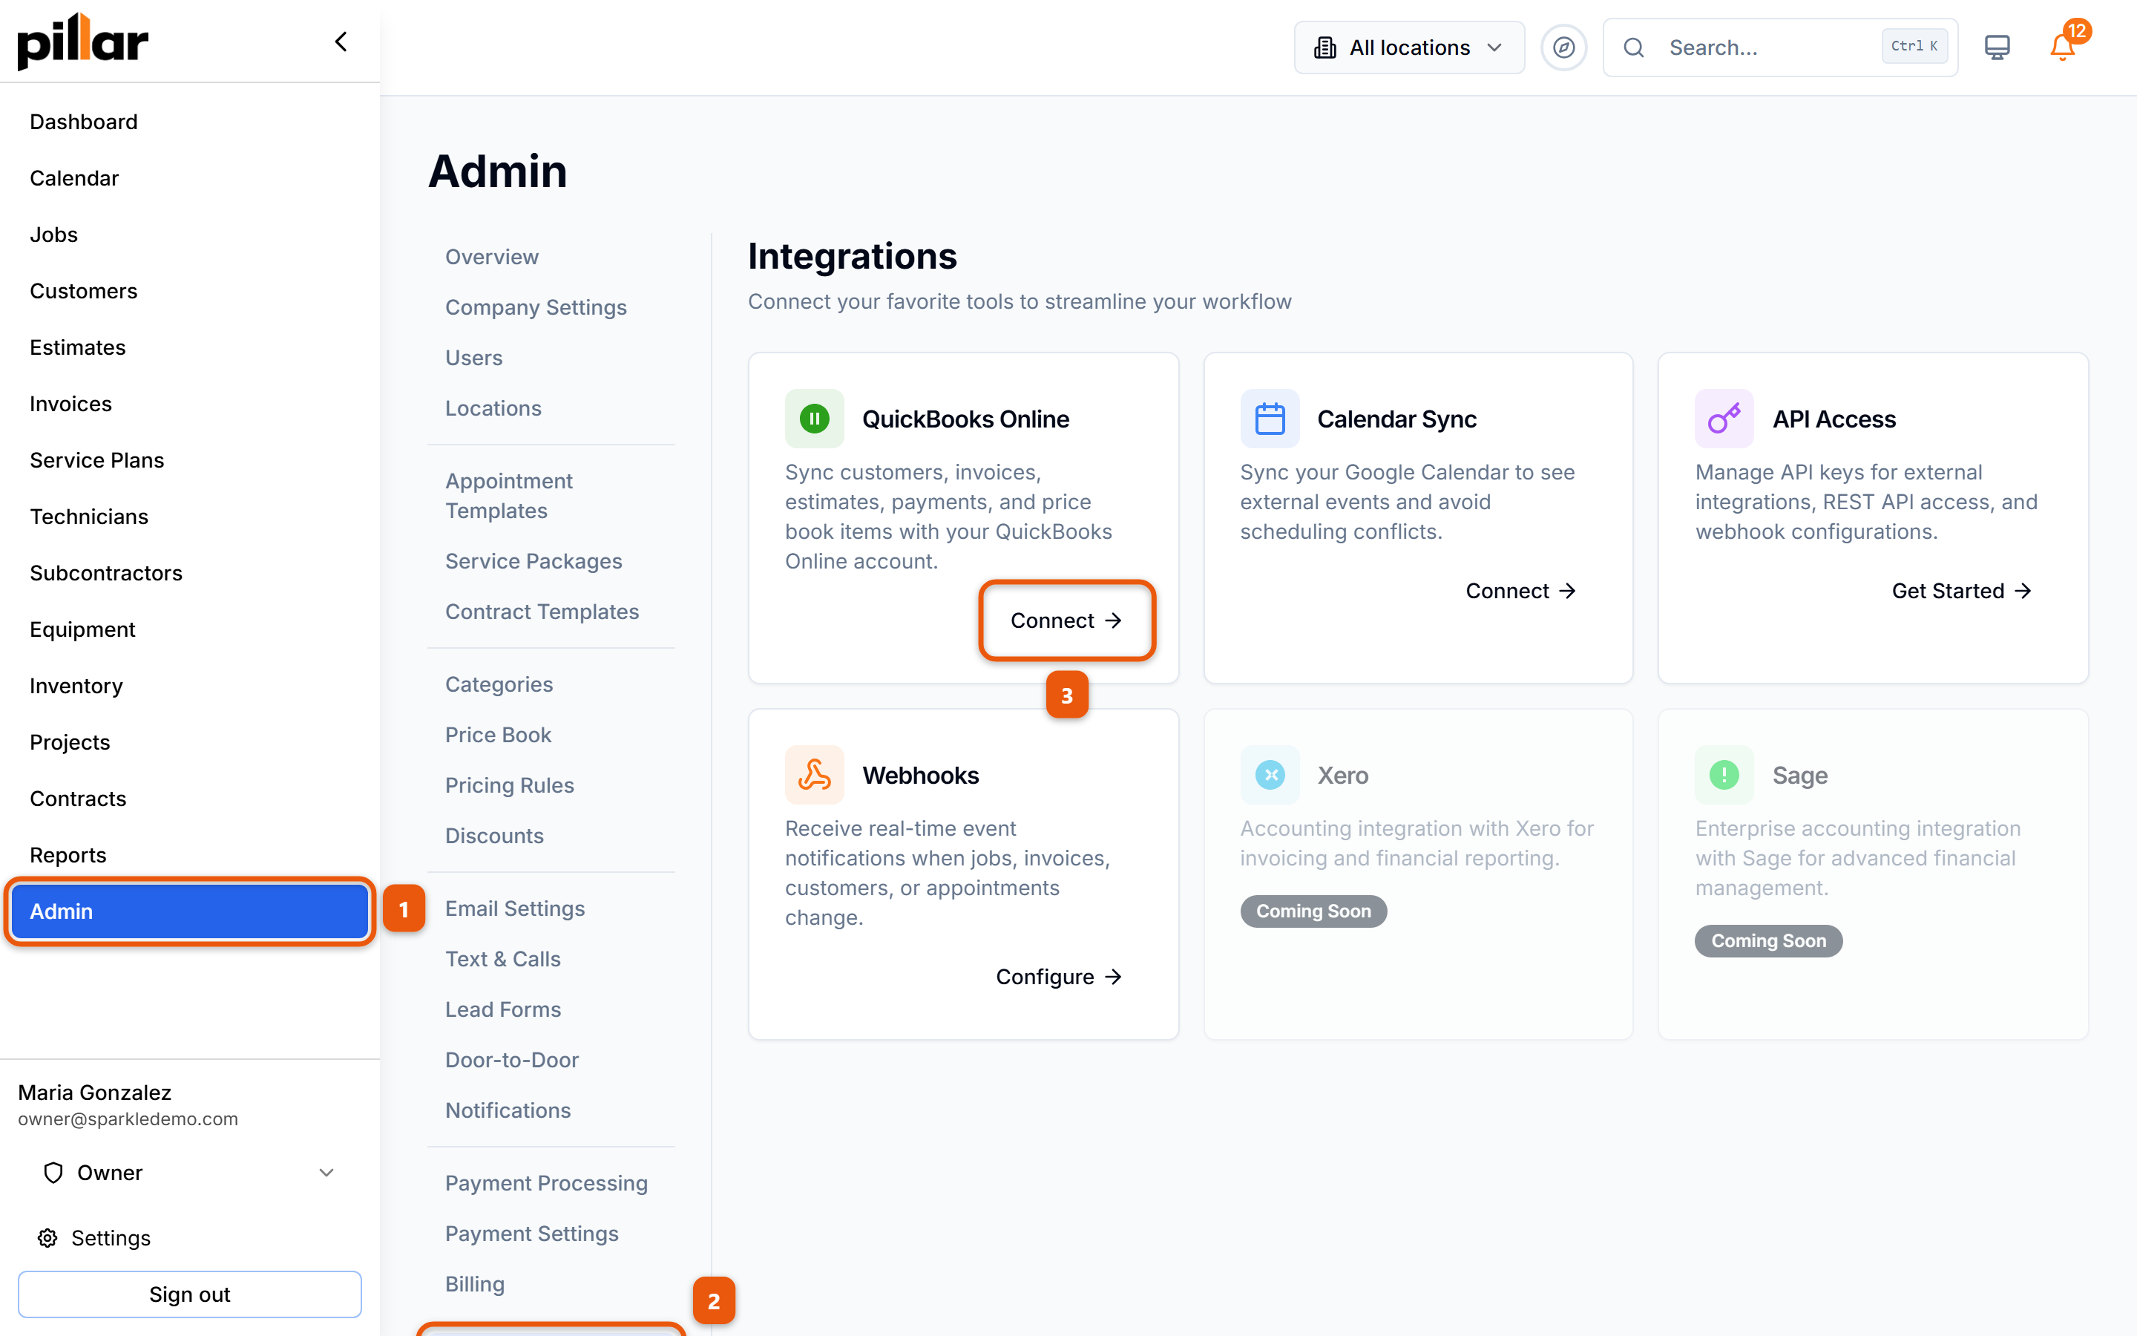
Task: Click the Settings gear icon
Action: [x=47, y=1238]
